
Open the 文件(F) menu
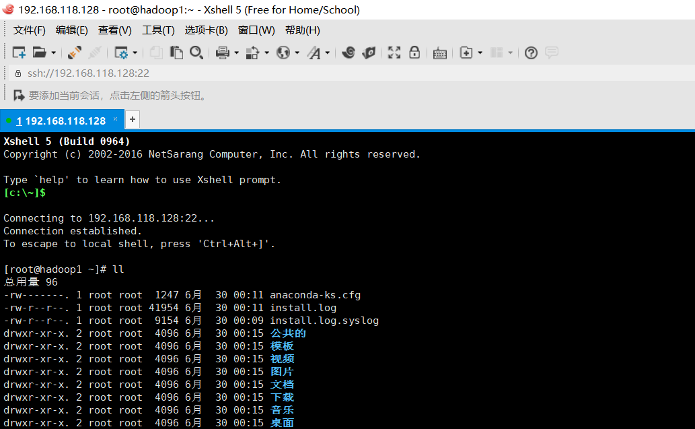coord(29,30)
